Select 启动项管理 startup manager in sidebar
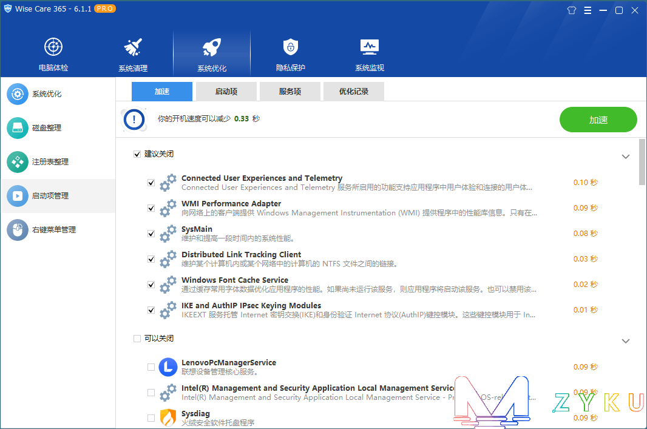Screen dimensions: 647x429 click(58, 196)
